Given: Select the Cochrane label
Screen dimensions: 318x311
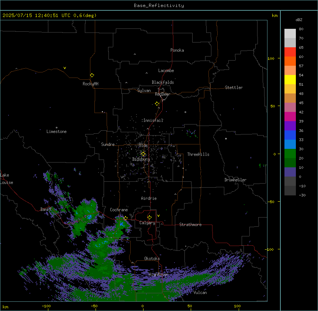Looking at the screenshot, I should point(119,210).
